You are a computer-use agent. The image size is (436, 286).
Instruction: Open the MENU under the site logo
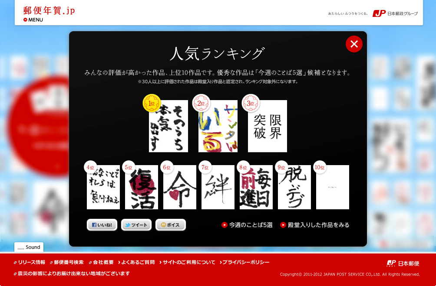(x=33, y=19)
